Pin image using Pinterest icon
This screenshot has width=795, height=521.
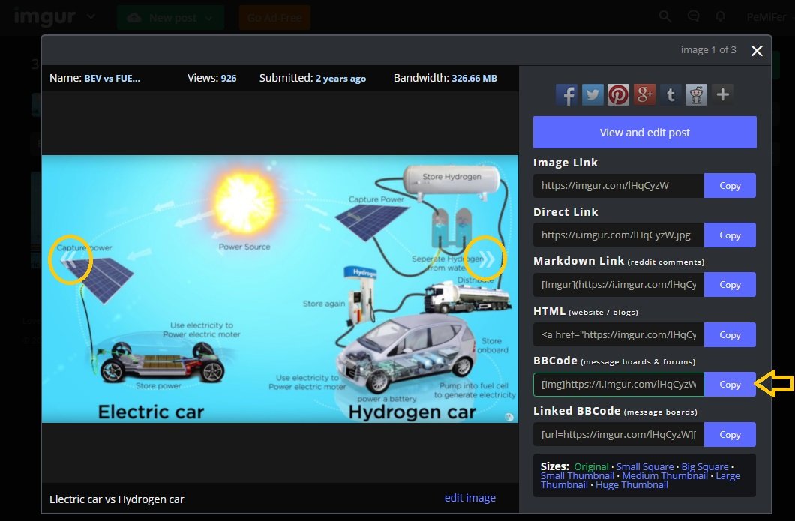click(619, 94)
